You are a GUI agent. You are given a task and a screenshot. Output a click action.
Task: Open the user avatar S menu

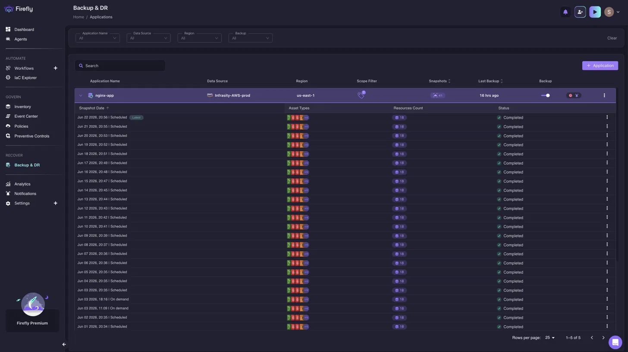coord(609,12)
